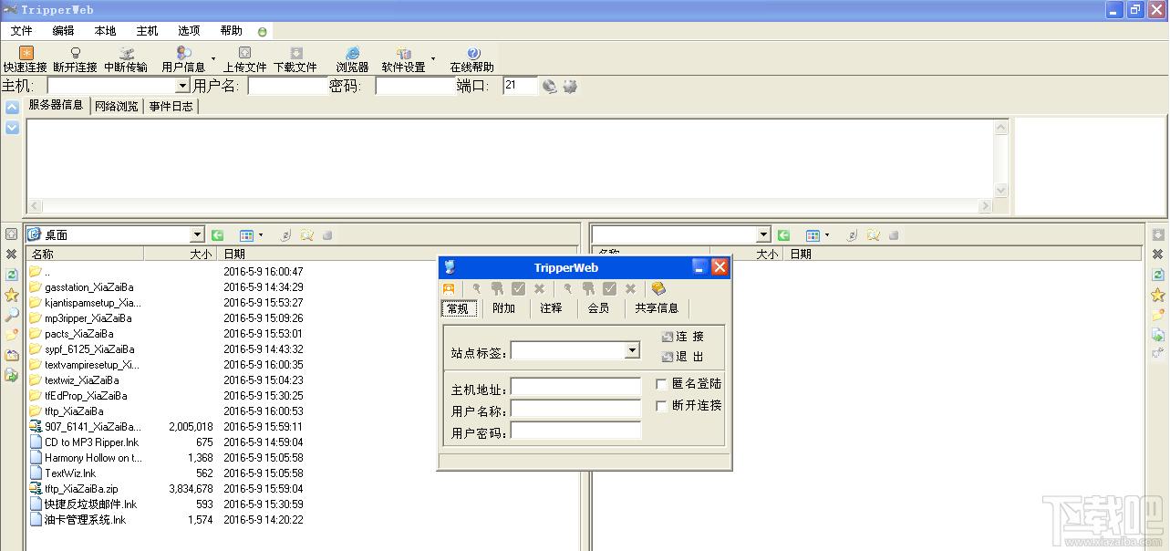The width and height of the screenshot is (1170, 551).
Task: Click the 主机地址 input field
Action: (x=575, y=388)
